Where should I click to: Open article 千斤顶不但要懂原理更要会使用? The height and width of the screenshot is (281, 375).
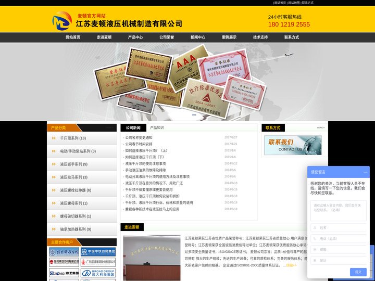pyautogui.click(x=149, y=189)
